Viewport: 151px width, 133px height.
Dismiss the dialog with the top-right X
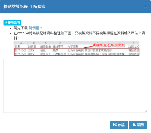145,7
